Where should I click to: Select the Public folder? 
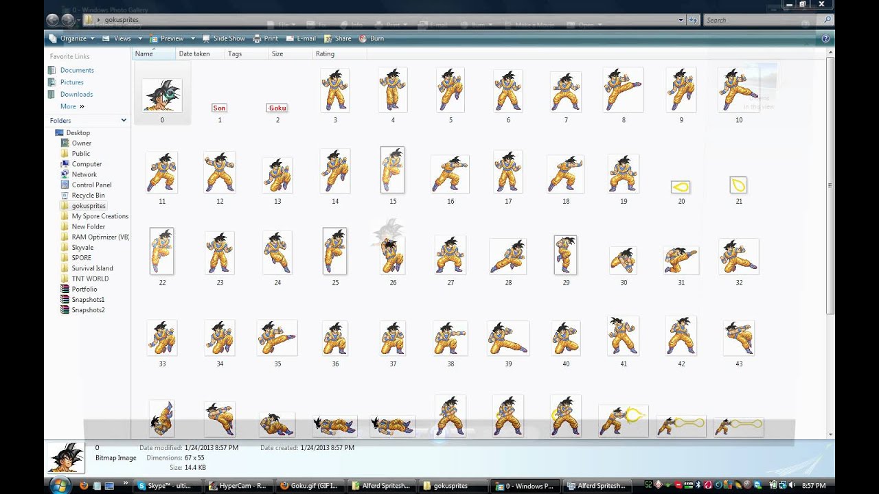pyautogui.click(x=75, y=153)
